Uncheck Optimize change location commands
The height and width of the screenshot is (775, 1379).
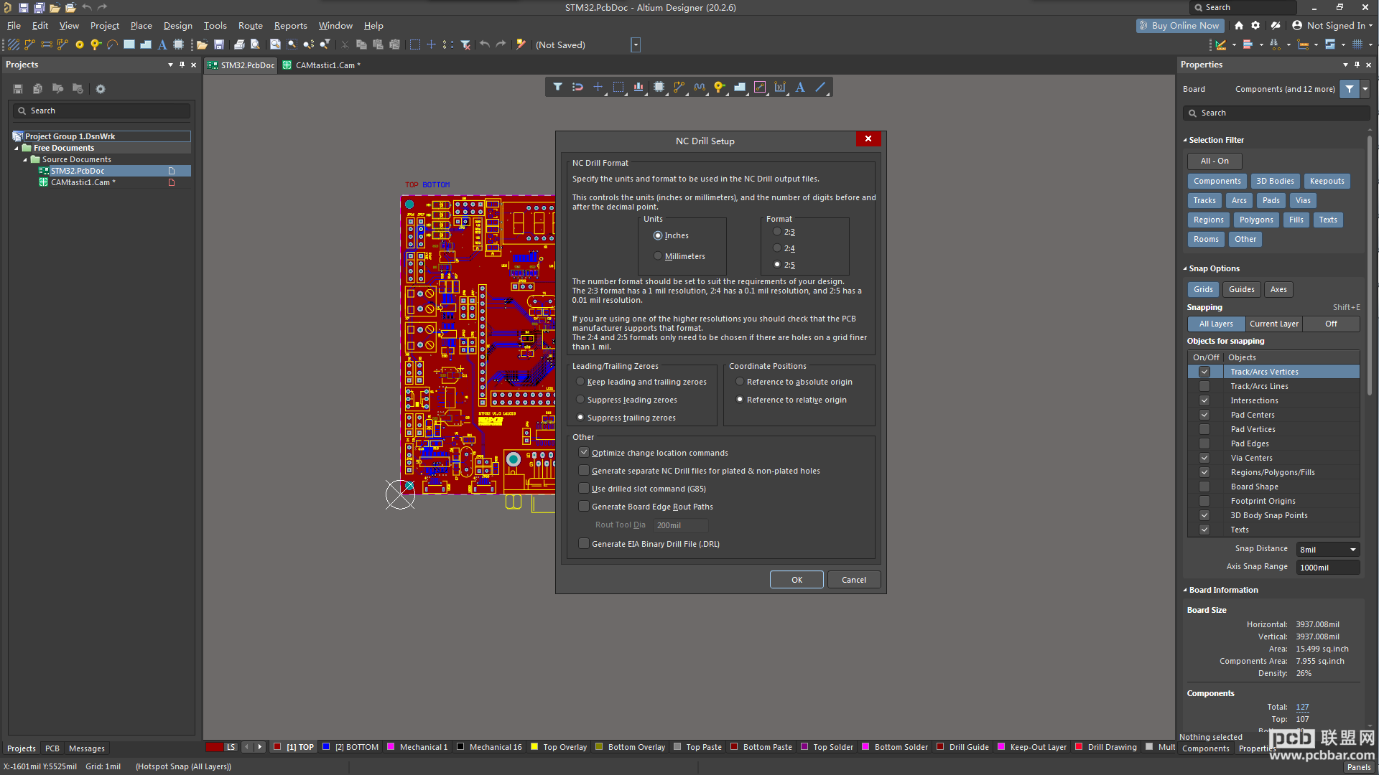(584, 453)
